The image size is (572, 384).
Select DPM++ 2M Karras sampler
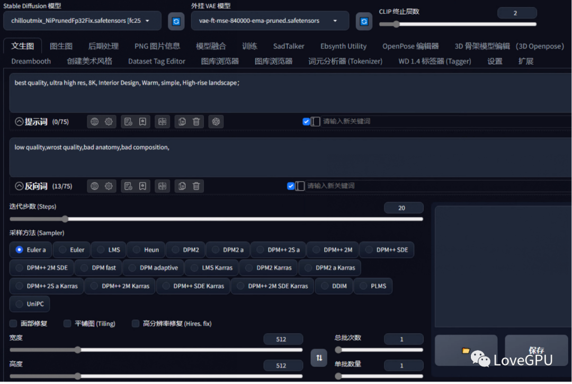[120, 286]
